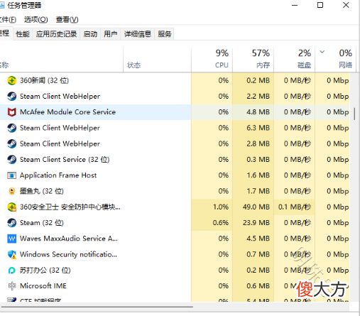Switch to the 应用历史记录 tab

click(x=56, y=34)
